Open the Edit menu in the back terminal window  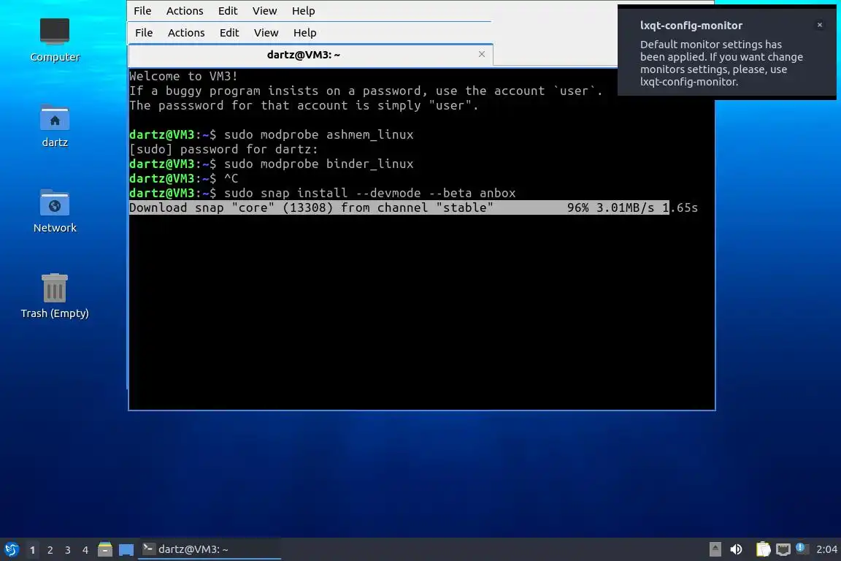pos(228,11)
